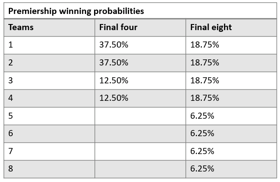The image size is (280, 182).
Task: Select the 'Teams' column header
Action: pyautogui.click(x=21, y=27)
